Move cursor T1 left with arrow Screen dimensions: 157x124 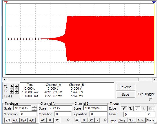(x=12, y=86)
